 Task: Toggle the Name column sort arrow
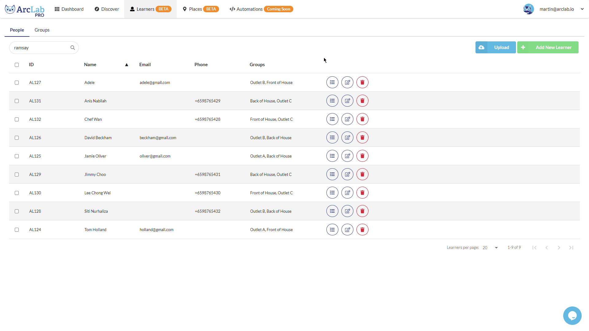tap(126, 65)
